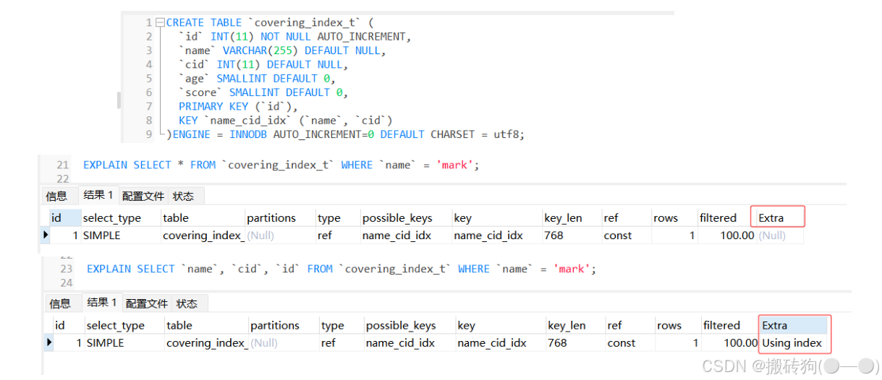Select possible_keys name_cid_idx cell in the SELECT * grid

coord(405,235)
